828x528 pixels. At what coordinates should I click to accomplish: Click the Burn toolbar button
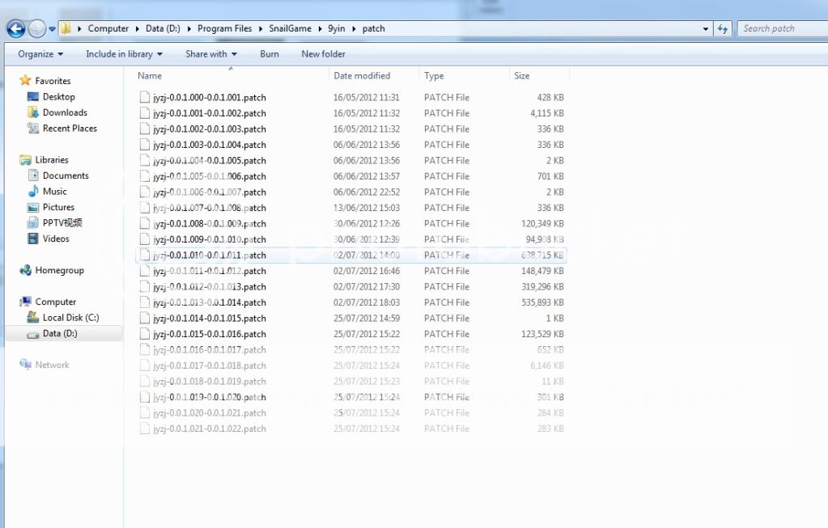pos(270,54)
